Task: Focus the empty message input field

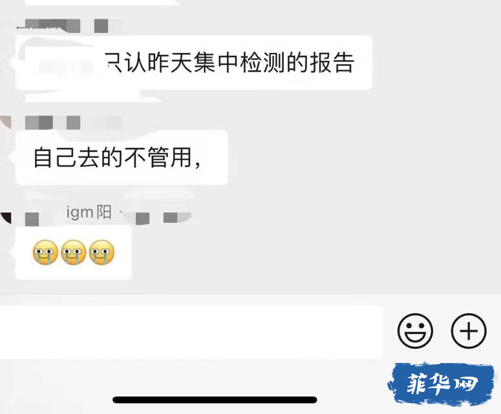Action: tap(191, 332)
